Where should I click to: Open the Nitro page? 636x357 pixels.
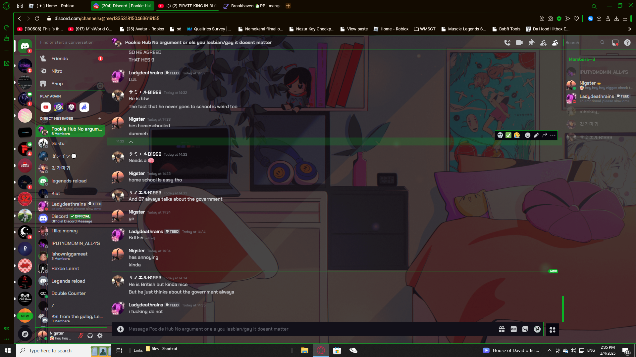tap(57, 71)
